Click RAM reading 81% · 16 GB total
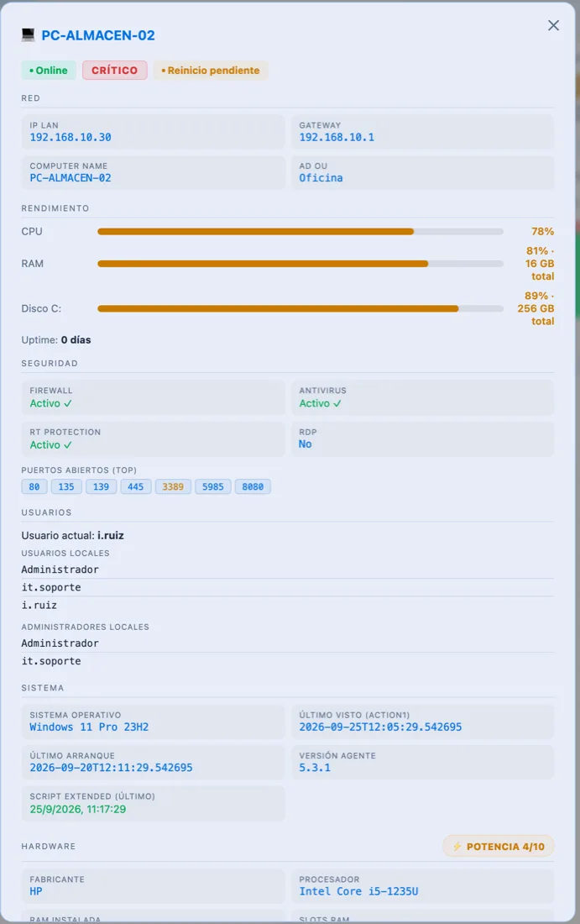 point(540,264)
